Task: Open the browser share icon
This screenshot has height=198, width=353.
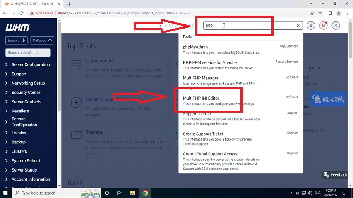Action: tap(312, 13)
